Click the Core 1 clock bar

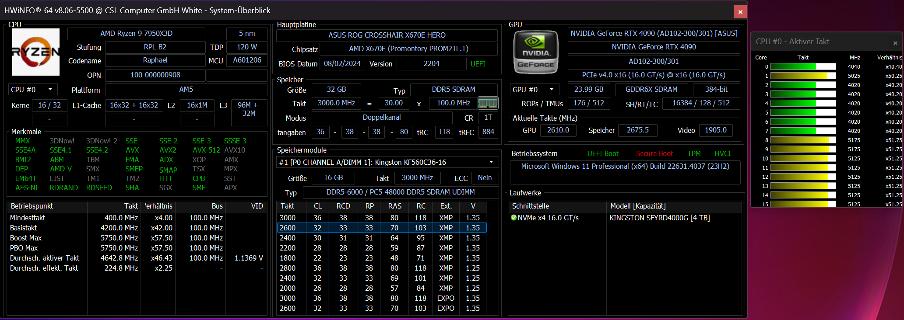803,76
